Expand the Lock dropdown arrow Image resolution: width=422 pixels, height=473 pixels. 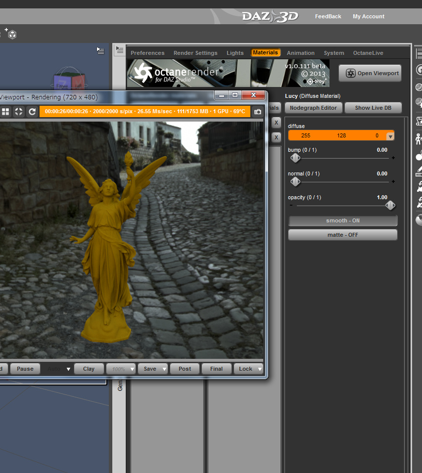[x=260, y=369]
